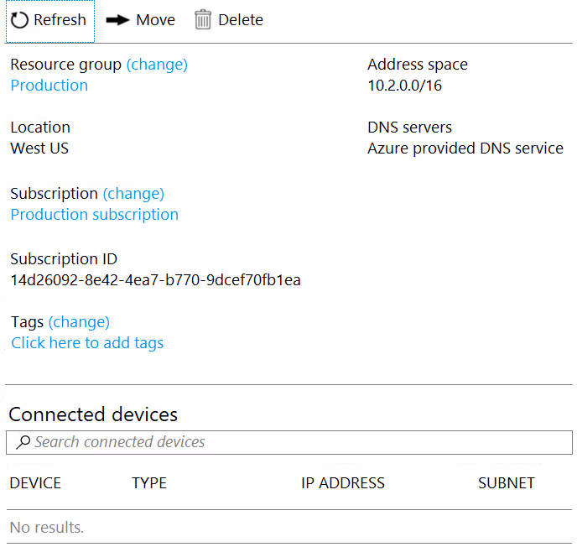The image size is (577, 547).
Task: Select Azure provided DNS service text
Action: pos(465,148)
